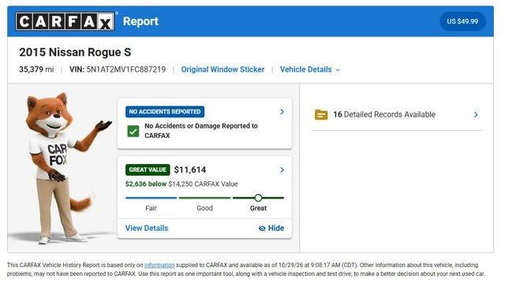The image size is (505, 286).
Task: Click the $14,250 CARFAX Value text
Action: click(x=203, y=184)
